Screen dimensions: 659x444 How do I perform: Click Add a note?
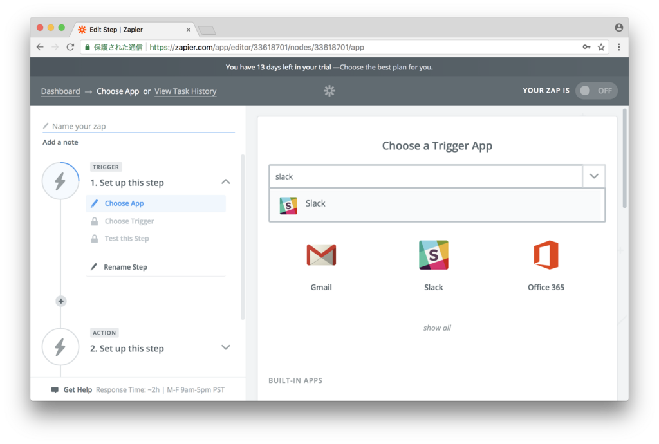[x=60, y=142]
